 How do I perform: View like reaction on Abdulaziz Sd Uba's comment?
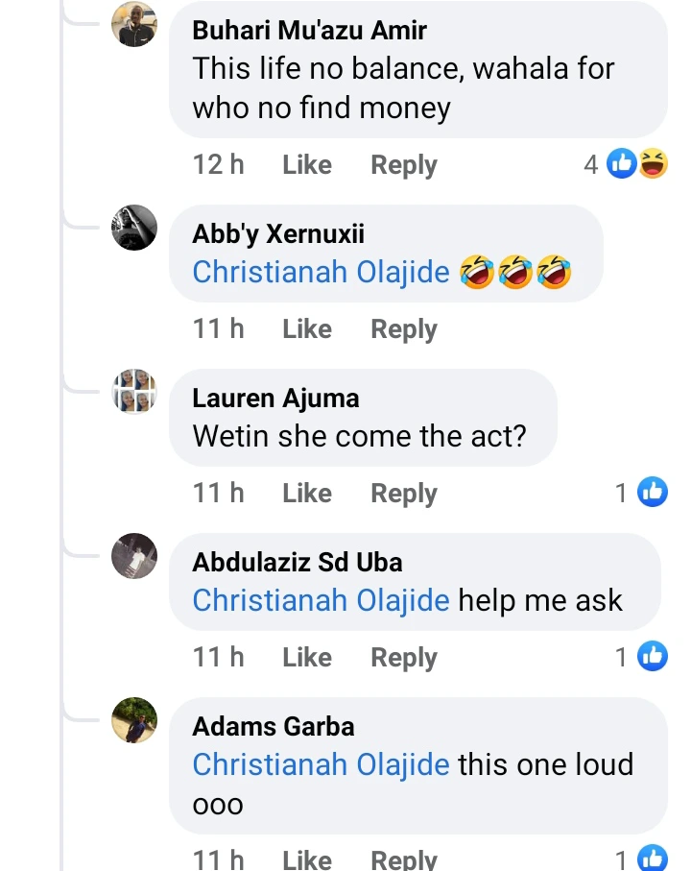tap(652, 658)
